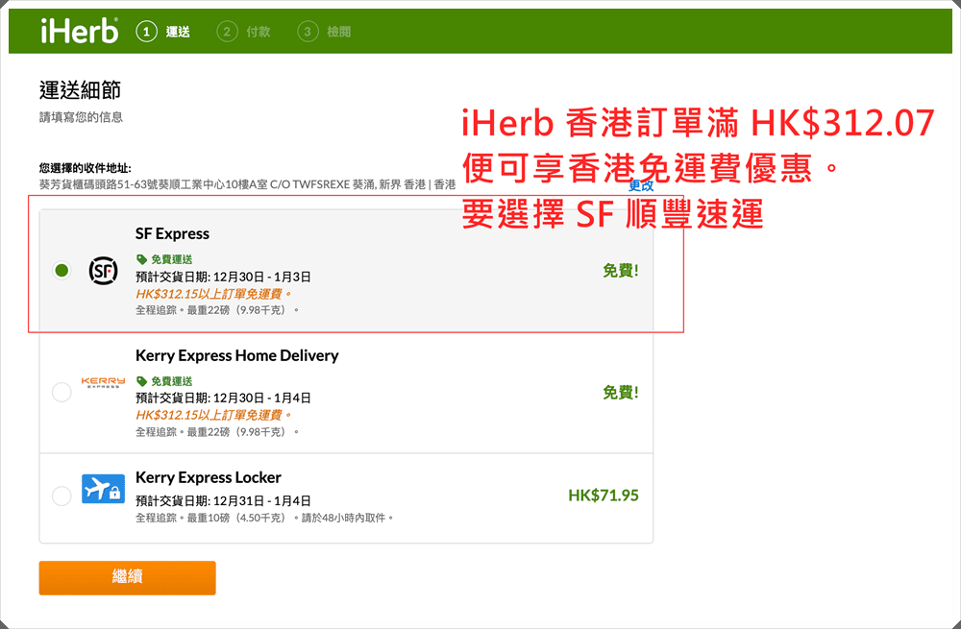Screen dimensions: 961x629
Task: Select the SF Express radio button
Action: pos(62,271)
